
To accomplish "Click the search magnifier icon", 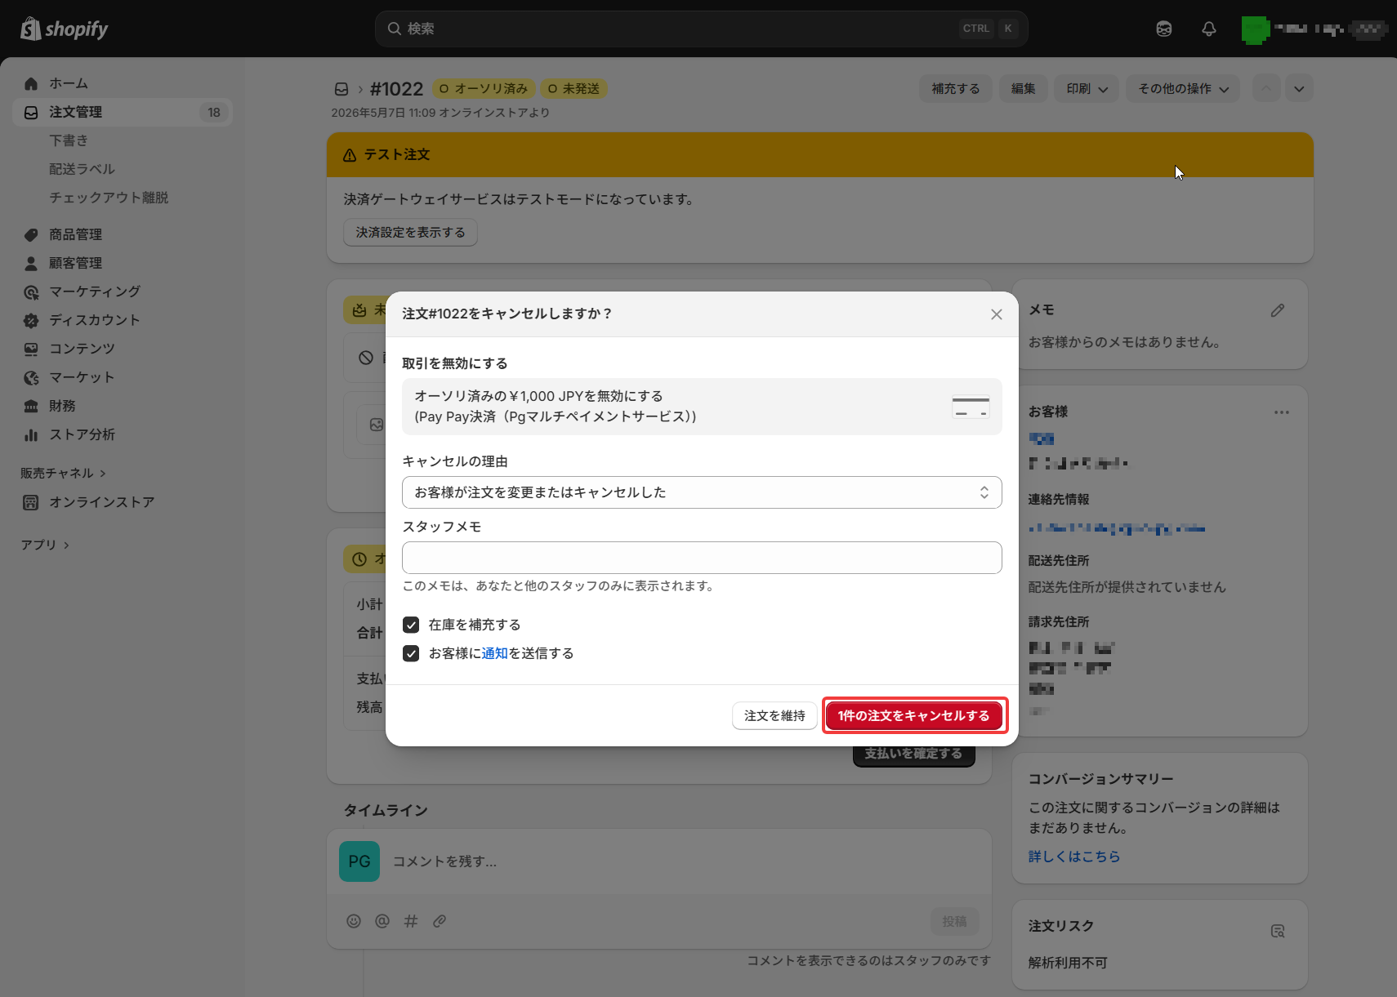I will (x=395, y=29).
